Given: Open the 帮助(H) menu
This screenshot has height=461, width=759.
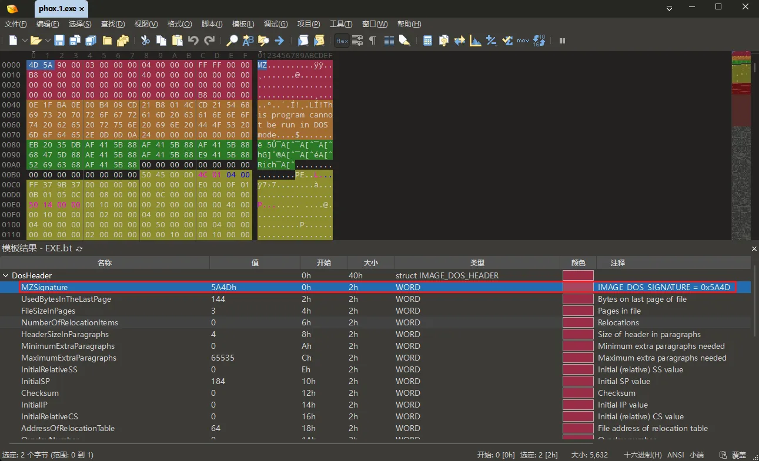Looking at the screenshot, I should (x=409, y=24).
